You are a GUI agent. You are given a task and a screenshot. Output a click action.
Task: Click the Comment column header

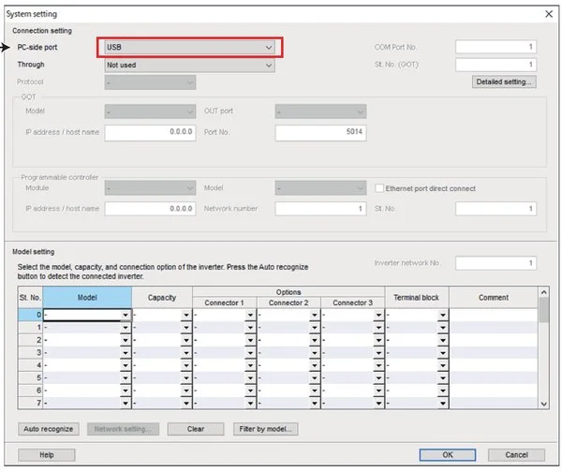point(494,297)
